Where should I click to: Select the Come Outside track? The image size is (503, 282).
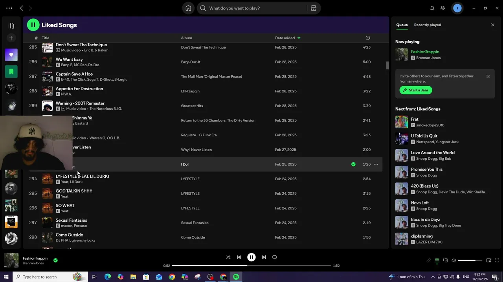pos(69,235)
